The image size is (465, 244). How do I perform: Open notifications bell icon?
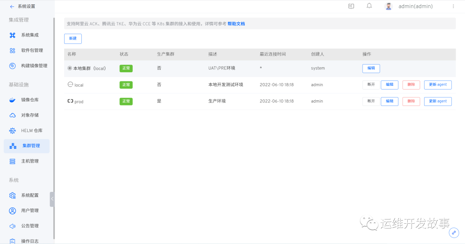369,6
